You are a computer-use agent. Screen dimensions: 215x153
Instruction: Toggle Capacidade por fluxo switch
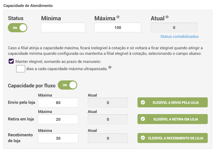coord(67,85)
